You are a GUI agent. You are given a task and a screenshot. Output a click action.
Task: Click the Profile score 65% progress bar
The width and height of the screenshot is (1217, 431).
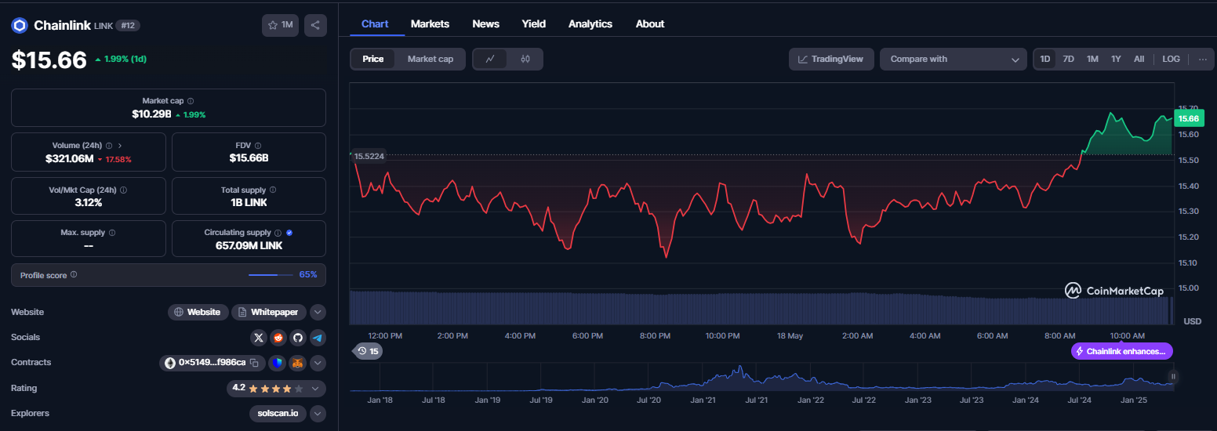(x=270, y=275)
